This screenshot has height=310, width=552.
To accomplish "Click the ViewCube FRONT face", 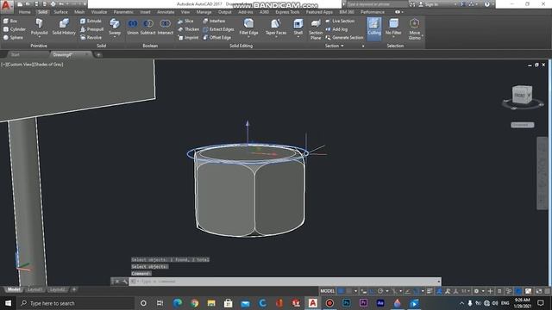I will (x=520, y=96).
